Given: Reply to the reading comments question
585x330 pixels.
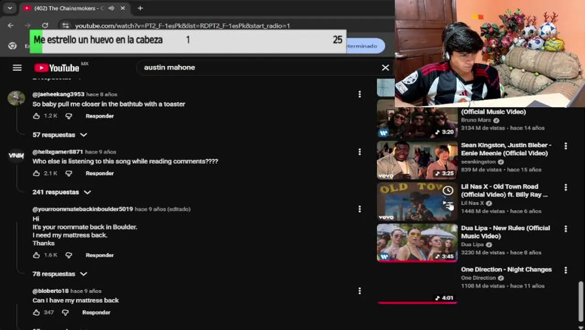Looking at the screenshot, I should click(x=99, y=173).
